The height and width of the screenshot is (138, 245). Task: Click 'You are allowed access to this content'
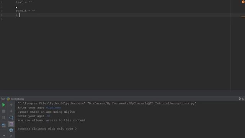51,120
